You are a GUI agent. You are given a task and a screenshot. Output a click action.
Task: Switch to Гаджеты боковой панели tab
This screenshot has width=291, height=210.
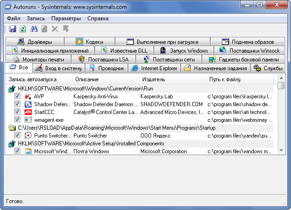pos(243,60)
